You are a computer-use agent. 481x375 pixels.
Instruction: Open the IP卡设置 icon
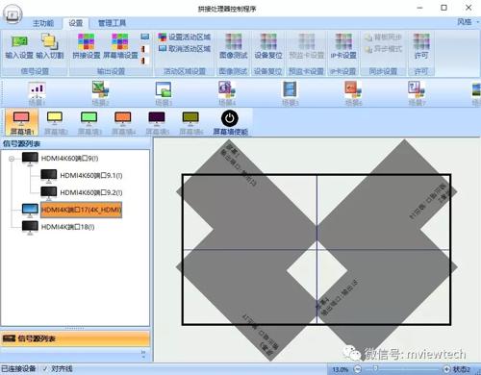(343, 47)
